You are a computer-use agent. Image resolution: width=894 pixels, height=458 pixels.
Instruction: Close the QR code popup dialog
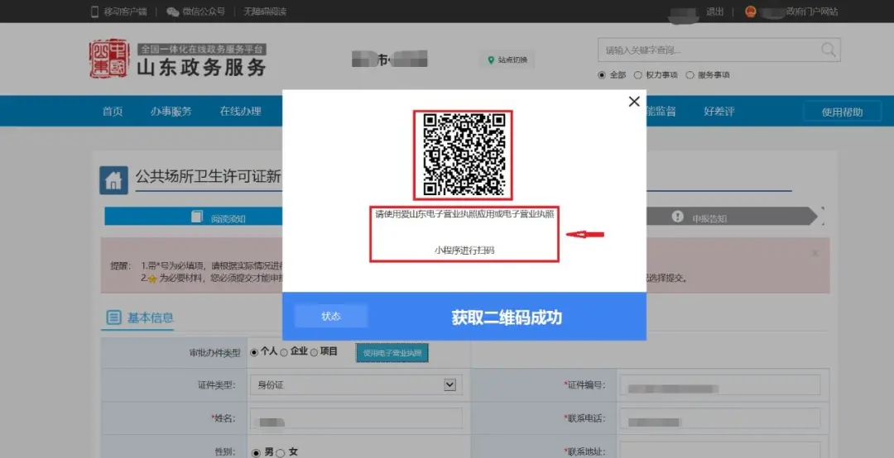coord(634,102)
